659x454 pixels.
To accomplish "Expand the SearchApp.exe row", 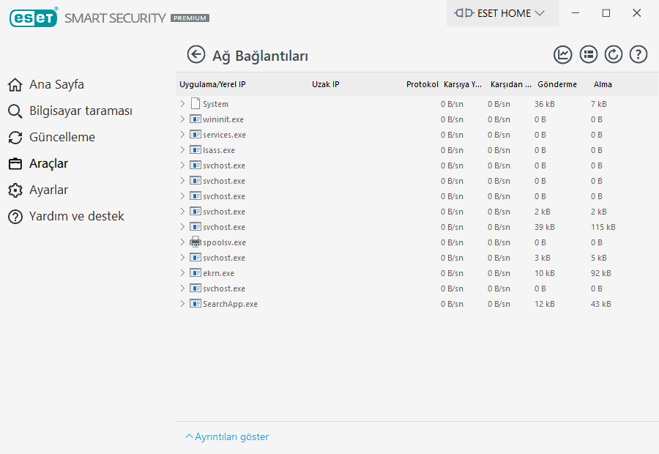I will pos(182,304).
